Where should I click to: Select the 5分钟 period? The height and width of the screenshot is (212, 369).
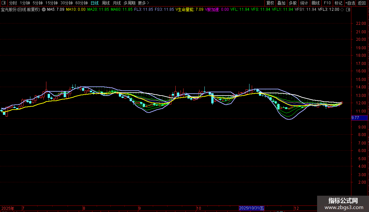tap(38, 3)
